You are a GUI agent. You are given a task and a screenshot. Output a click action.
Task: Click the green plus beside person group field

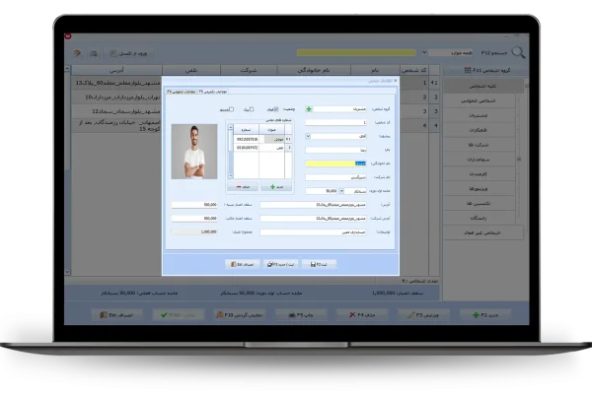[309, 109]
